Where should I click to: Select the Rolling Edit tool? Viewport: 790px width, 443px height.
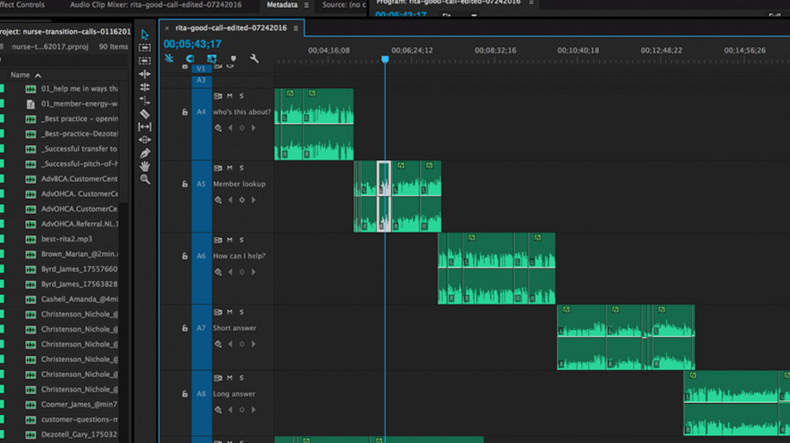click(x=145, y=87)
